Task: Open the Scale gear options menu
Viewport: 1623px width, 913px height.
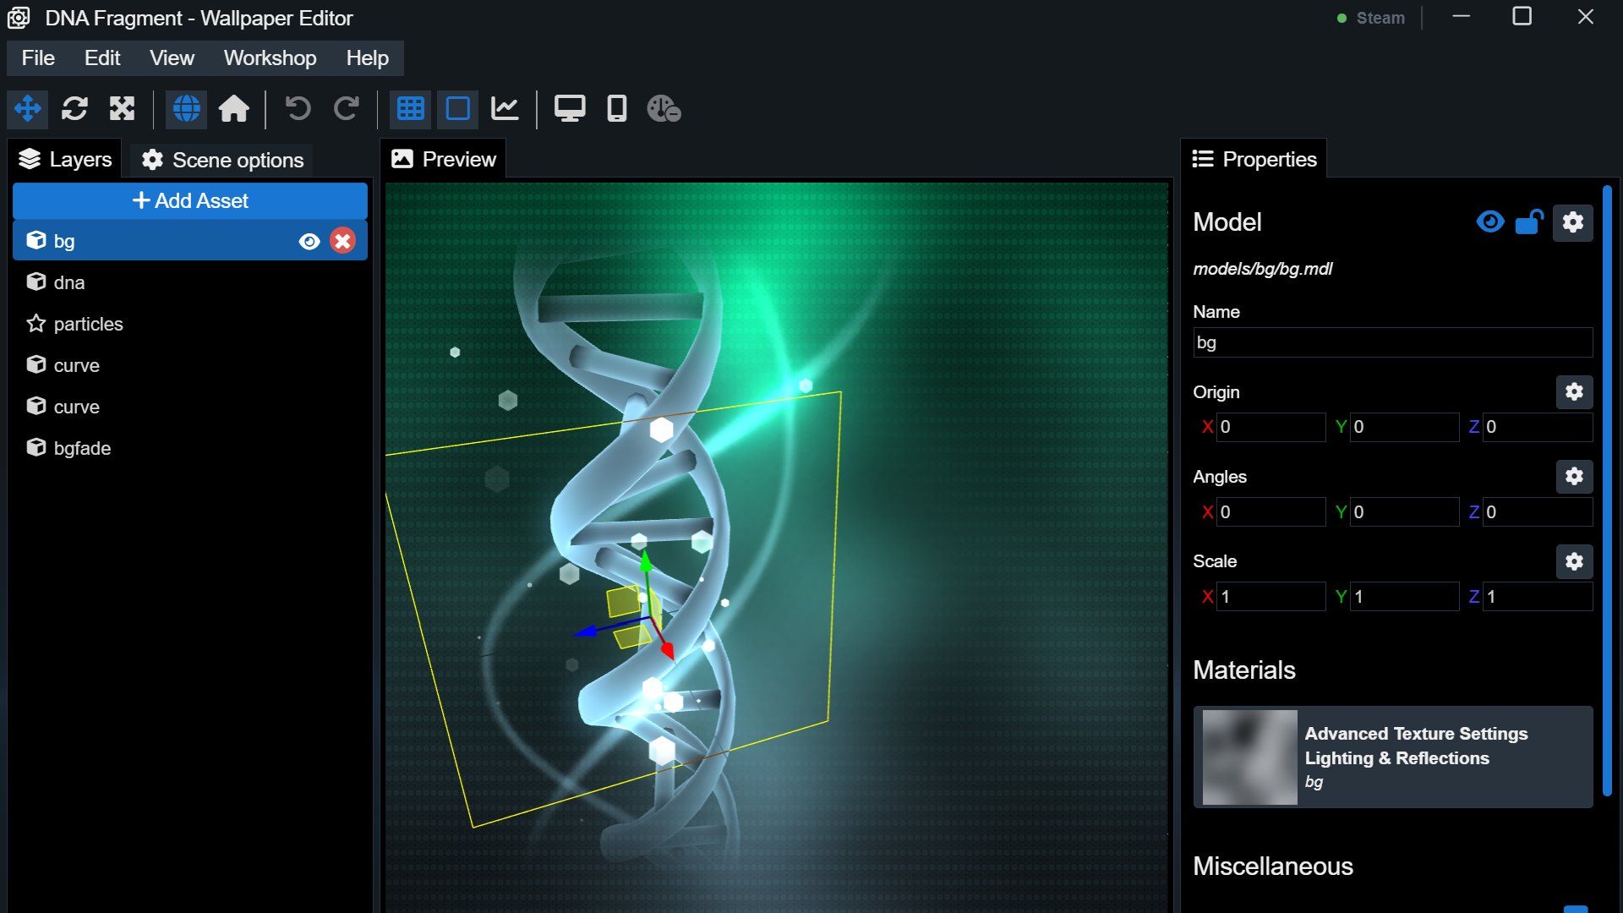Action: pyautogui.click(x=1574, y=562)
